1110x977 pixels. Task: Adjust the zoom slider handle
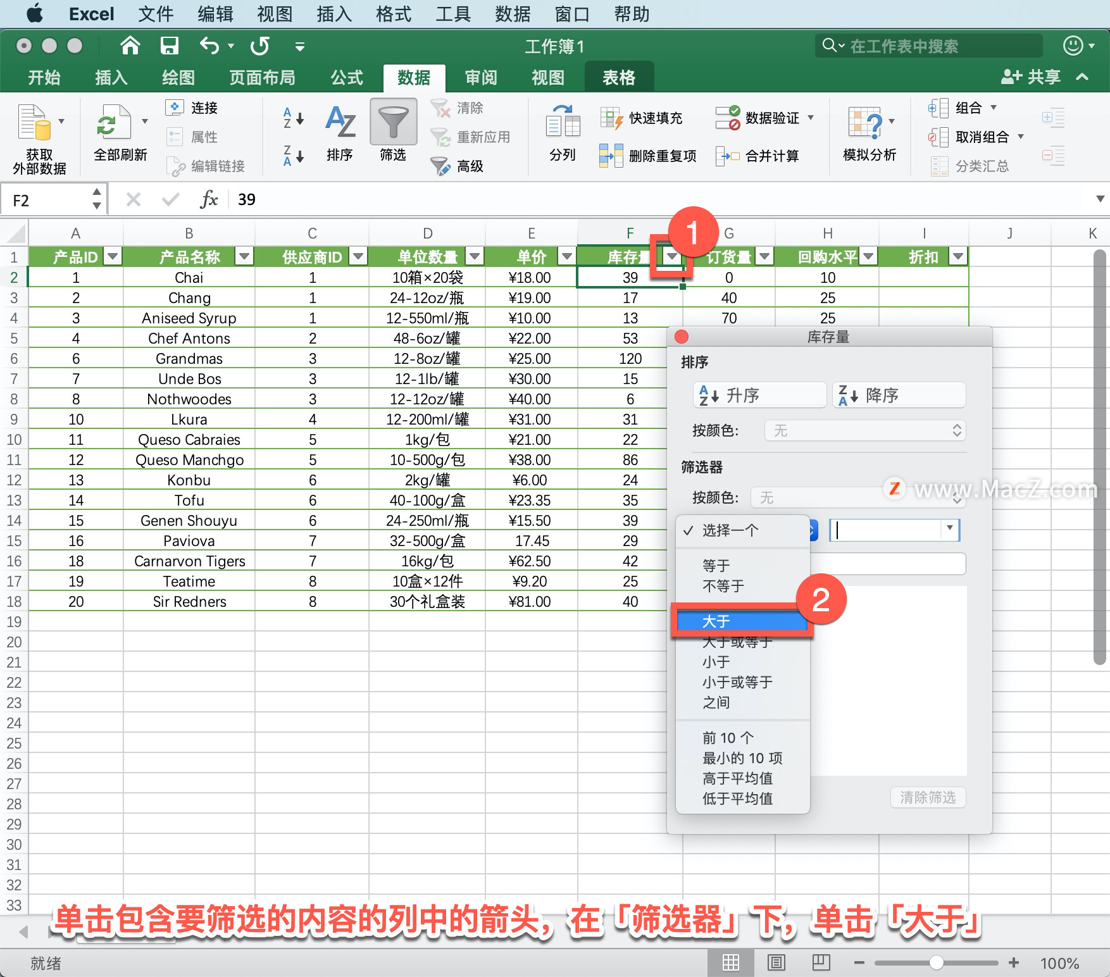[937, 962]
